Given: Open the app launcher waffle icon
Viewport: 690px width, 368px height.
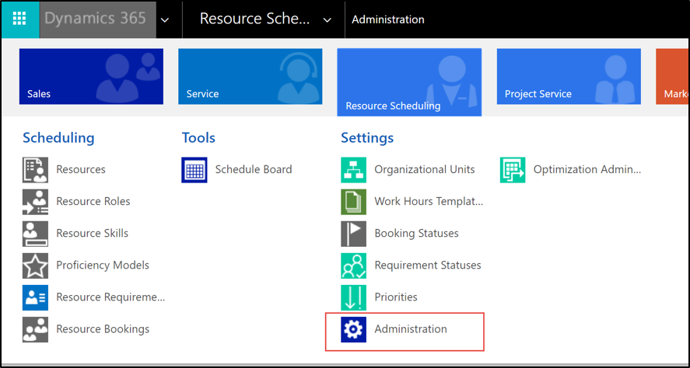Looking at the screenshot, I should [x=19, y=19].
